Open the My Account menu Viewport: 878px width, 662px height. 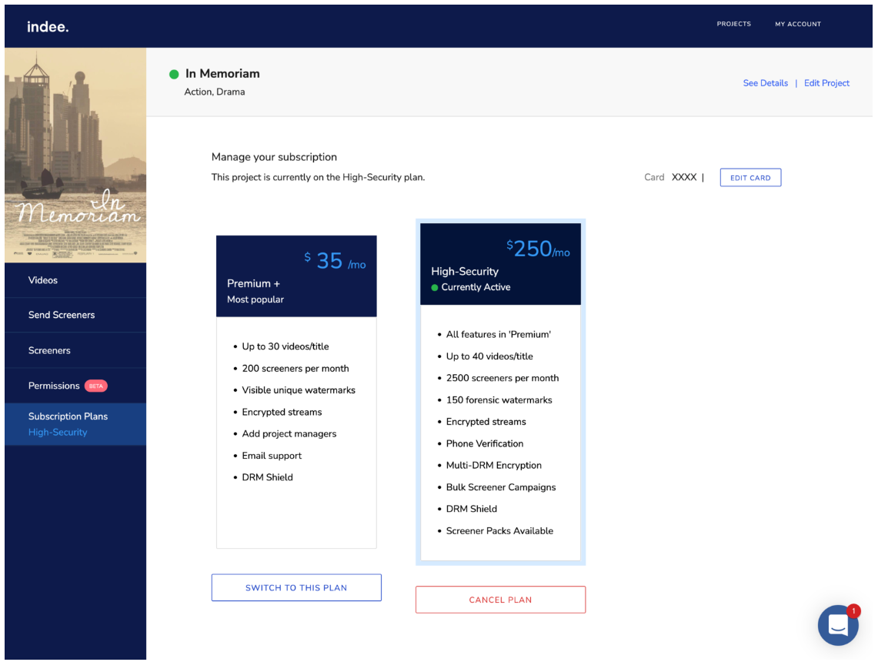coord(797,24)
